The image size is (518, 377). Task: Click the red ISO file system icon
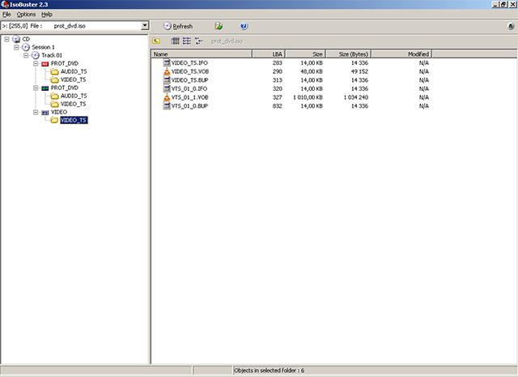point(45,63)
